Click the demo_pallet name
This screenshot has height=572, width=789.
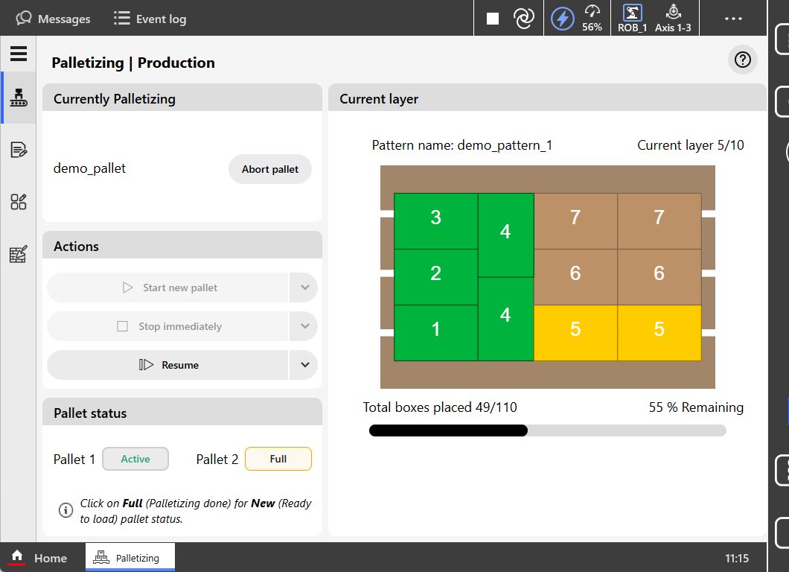pyautogui.click(x=89, y=168)
